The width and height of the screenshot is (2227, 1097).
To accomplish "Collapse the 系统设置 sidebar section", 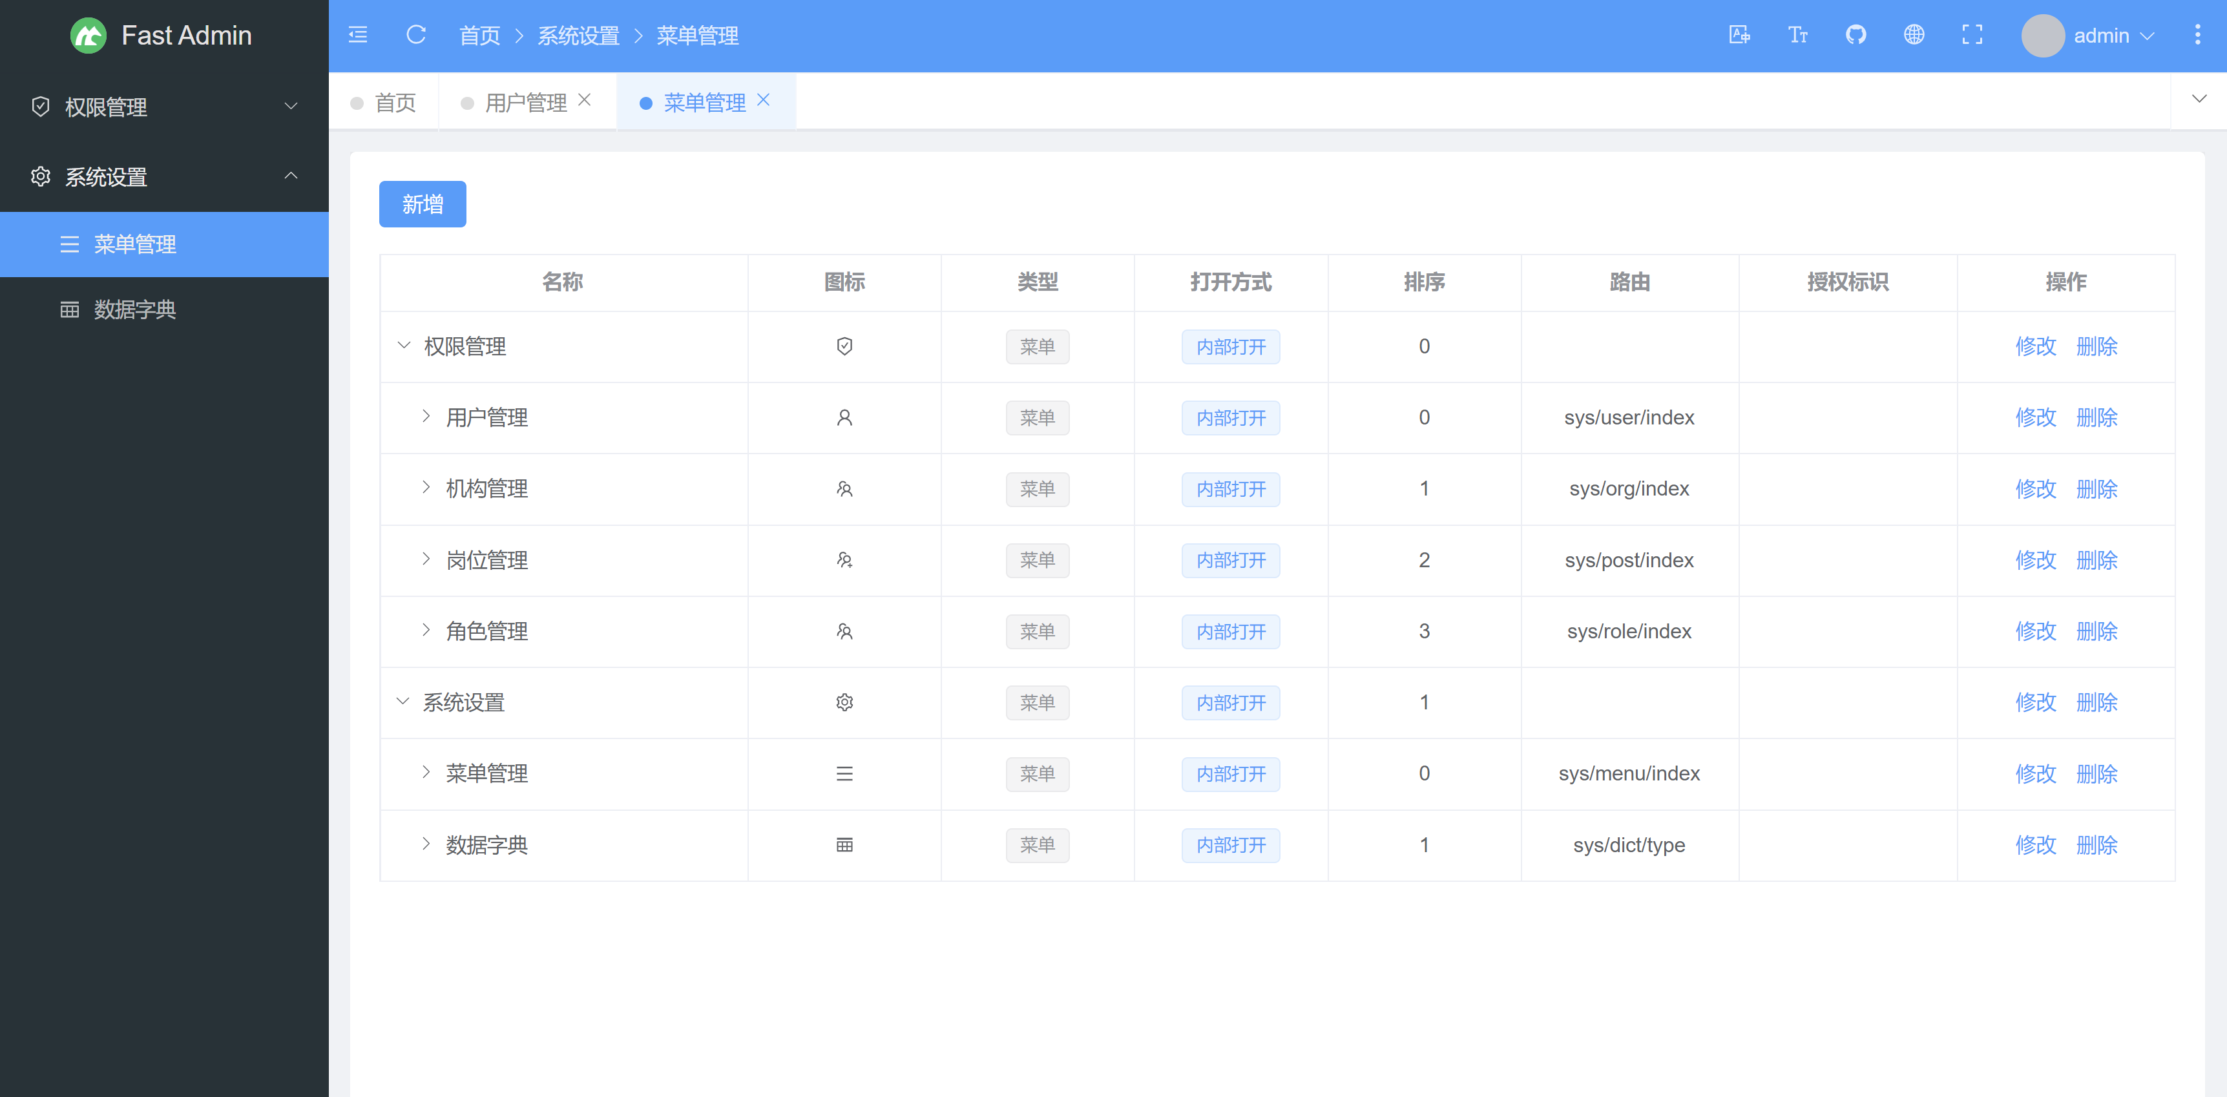I will point(291,176).
